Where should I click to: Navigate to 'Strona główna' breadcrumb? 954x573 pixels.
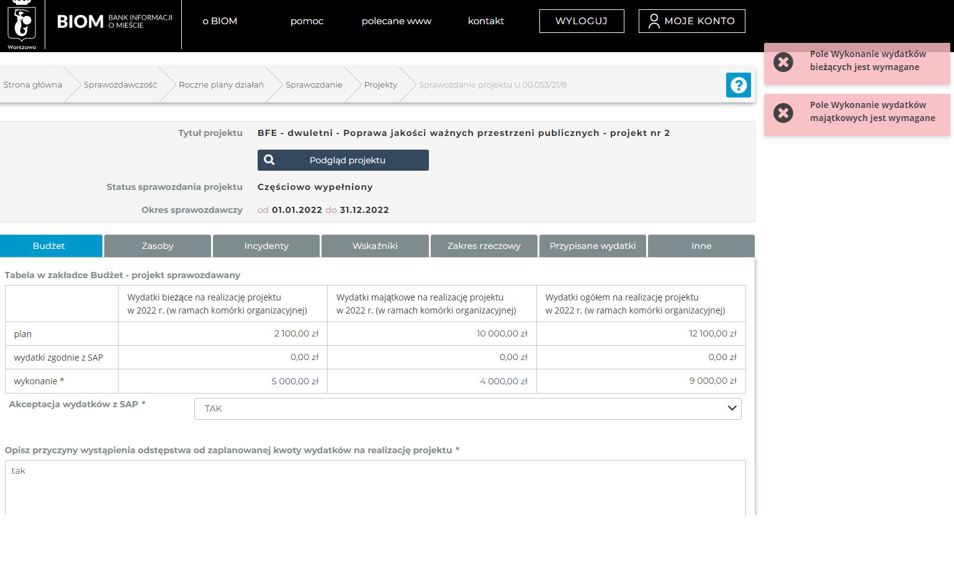pos(33,85)
